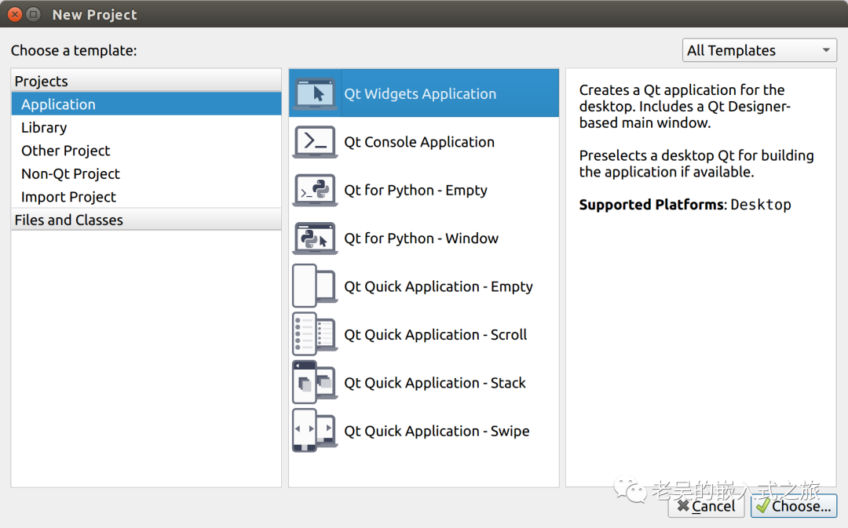
Task: Select the Qt Widgets Application template label
Action: [420, 94]
